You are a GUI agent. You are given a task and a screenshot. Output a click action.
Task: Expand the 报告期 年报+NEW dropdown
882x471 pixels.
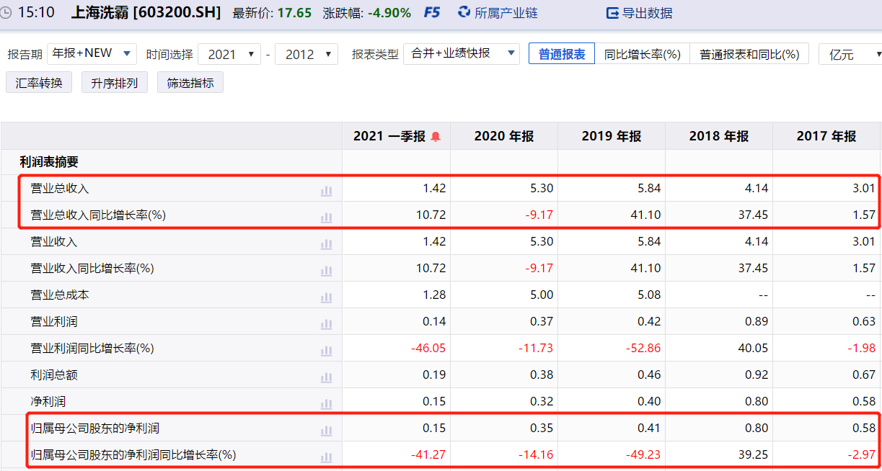[92, 53]
